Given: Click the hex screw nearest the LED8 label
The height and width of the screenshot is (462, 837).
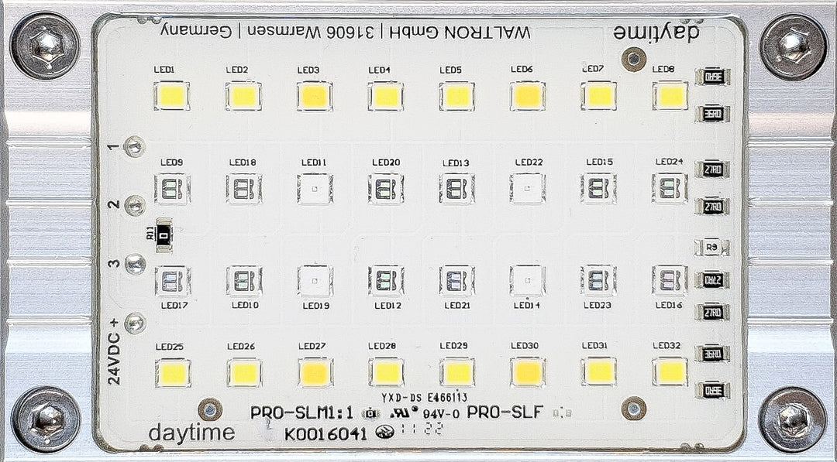Looking at the screenshot, I should coord(793,47).
